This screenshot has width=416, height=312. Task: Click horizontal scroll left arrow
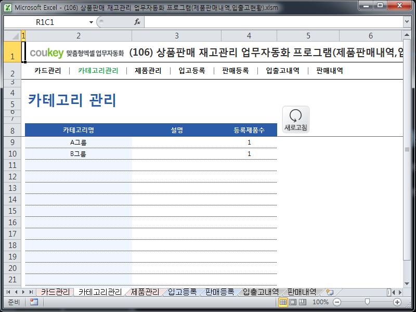tap(394, 292)
